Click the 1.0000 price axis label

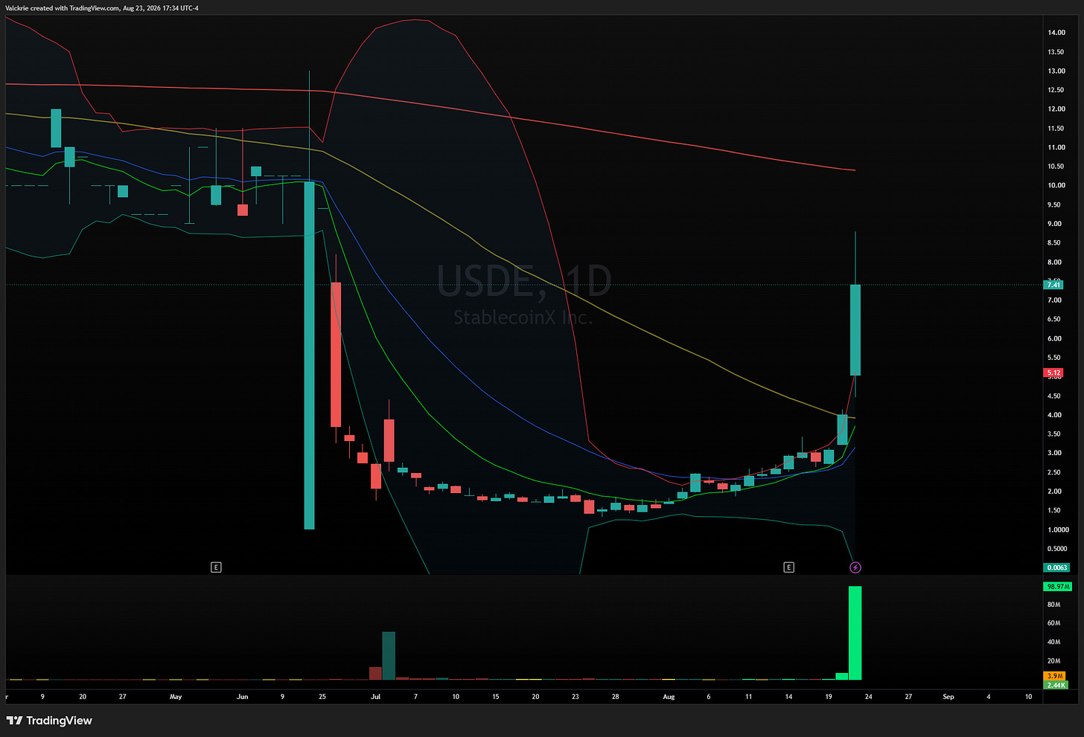pyautogui.click(x=1058, y=530)
